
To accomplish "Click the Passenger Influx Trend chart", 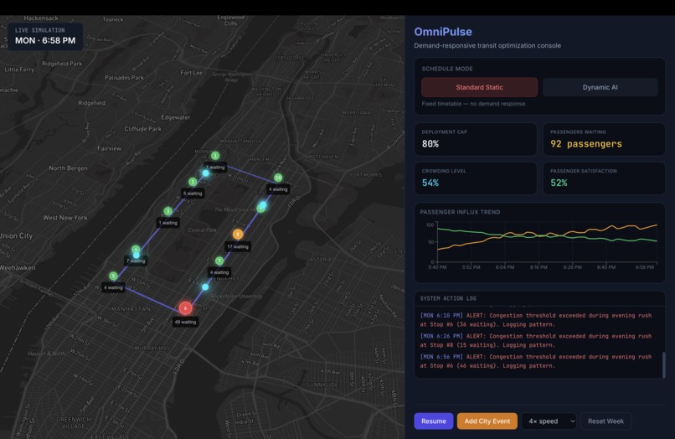I will tap(540, 243).
